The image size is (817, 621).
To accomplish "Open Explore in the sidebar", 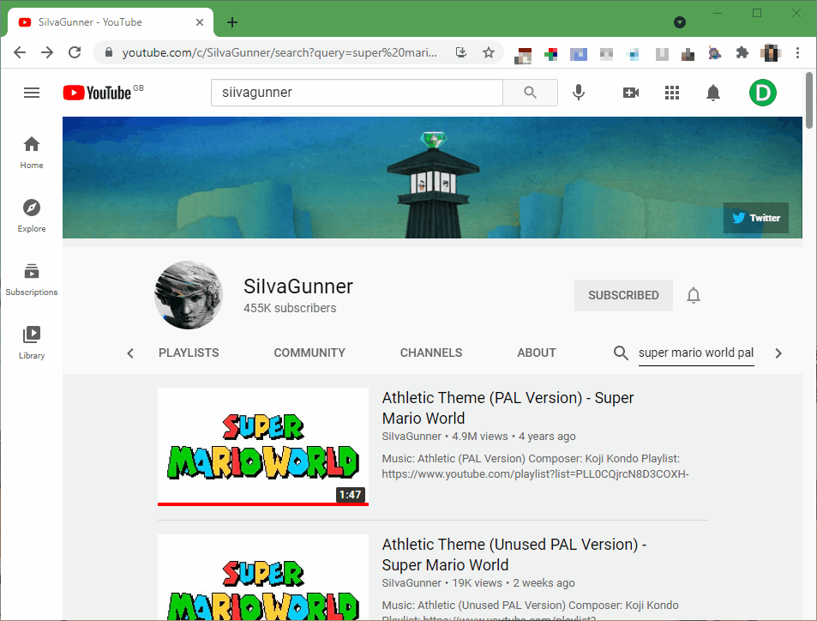I will point(32,216).
